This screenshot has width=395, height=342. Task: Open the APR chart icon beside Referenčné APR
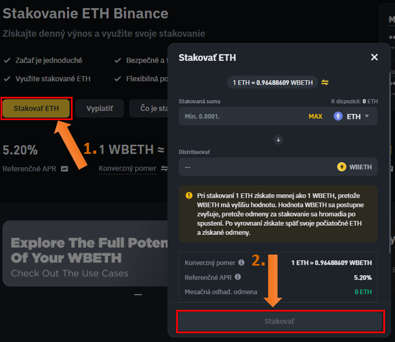(65, 168)
